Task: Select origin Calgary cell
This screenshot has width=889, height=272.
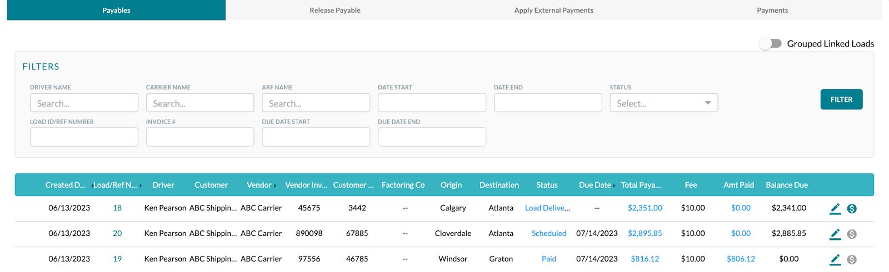Action: (453, 208)
